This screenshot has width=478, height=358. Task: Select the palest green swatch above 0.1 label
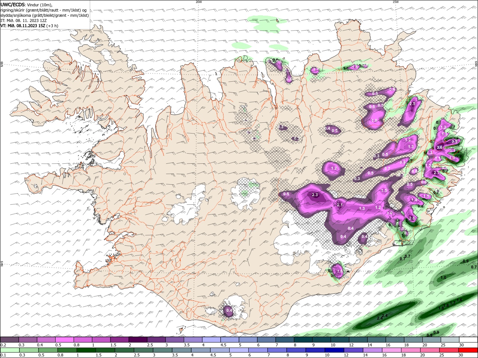(9, 350)
